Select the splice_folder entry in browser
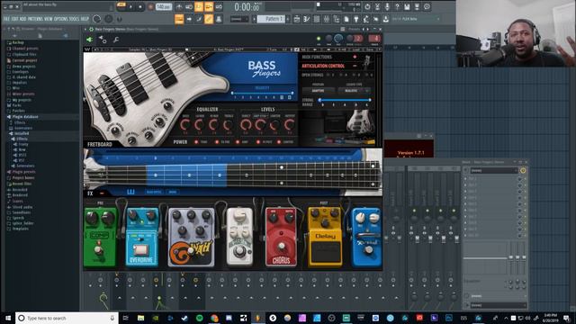 22,223
